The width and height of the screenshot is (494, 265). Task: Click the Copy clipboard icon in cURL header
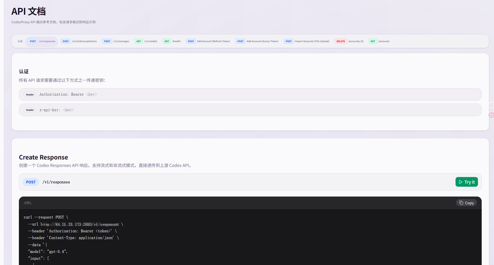[461, 203]
